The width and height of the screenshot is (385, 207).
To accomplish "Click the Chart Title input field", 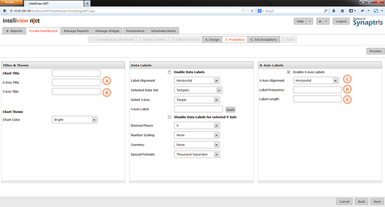I will 76,73.
